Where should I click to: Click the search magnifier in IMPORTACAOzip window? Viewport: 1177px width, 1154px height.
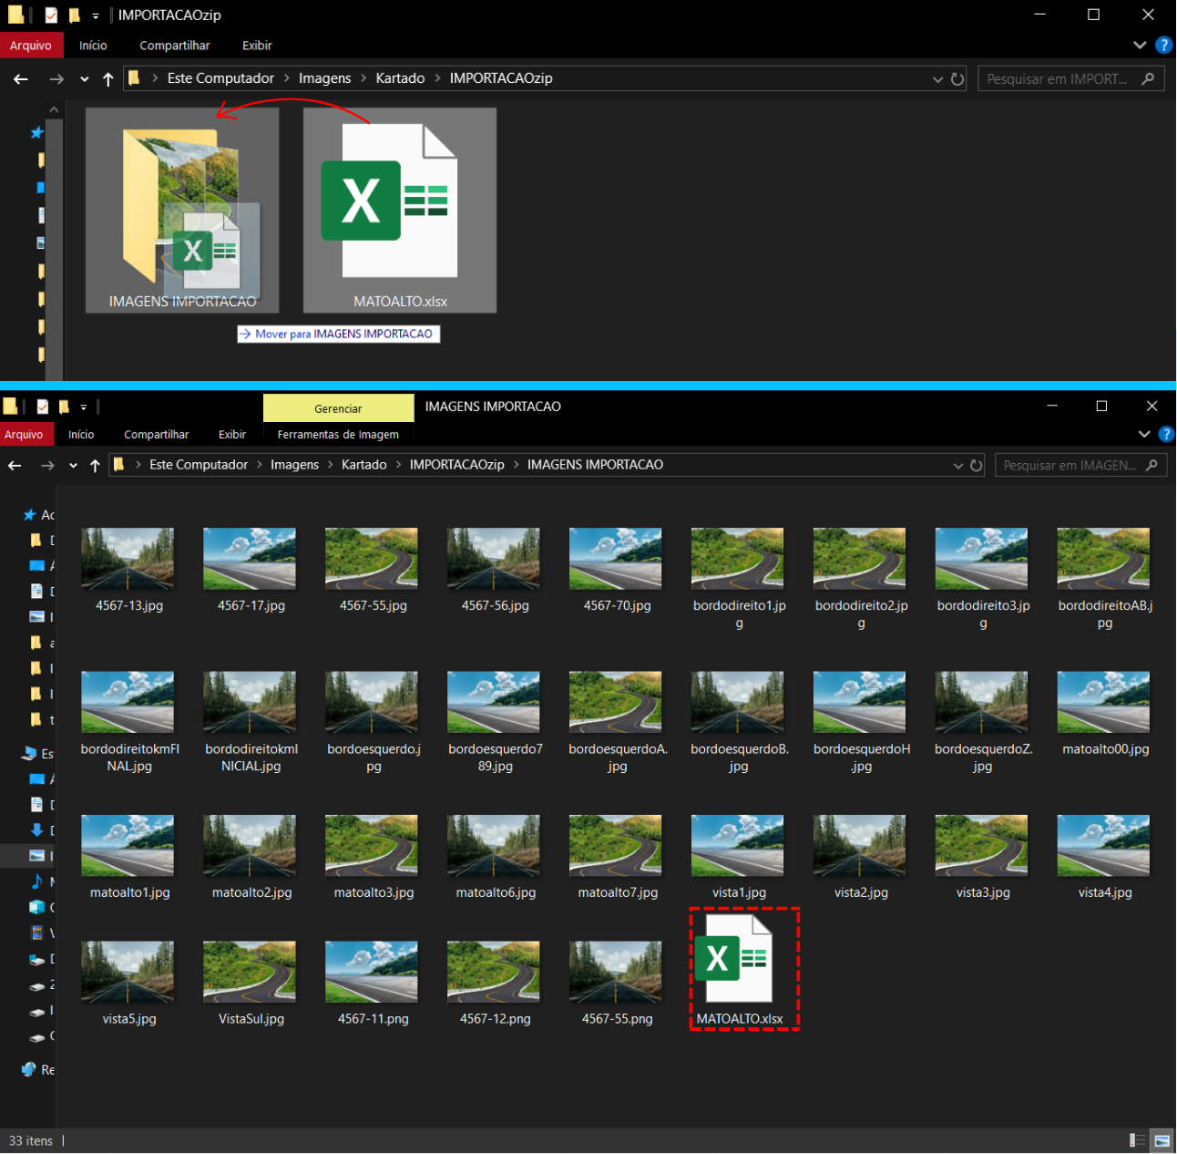click(x=1148, y=79)
